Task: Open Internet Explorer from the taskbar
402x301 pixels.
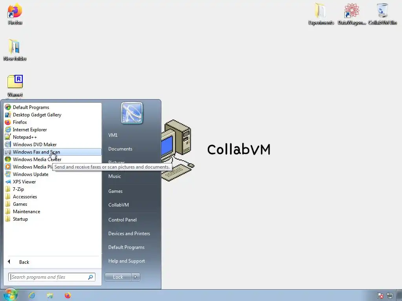Action: click(x=32, y=296)
